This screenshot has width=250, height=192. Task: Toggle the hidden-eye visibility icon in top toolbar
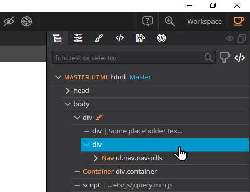pyautogui.click(x=9, y=21)
